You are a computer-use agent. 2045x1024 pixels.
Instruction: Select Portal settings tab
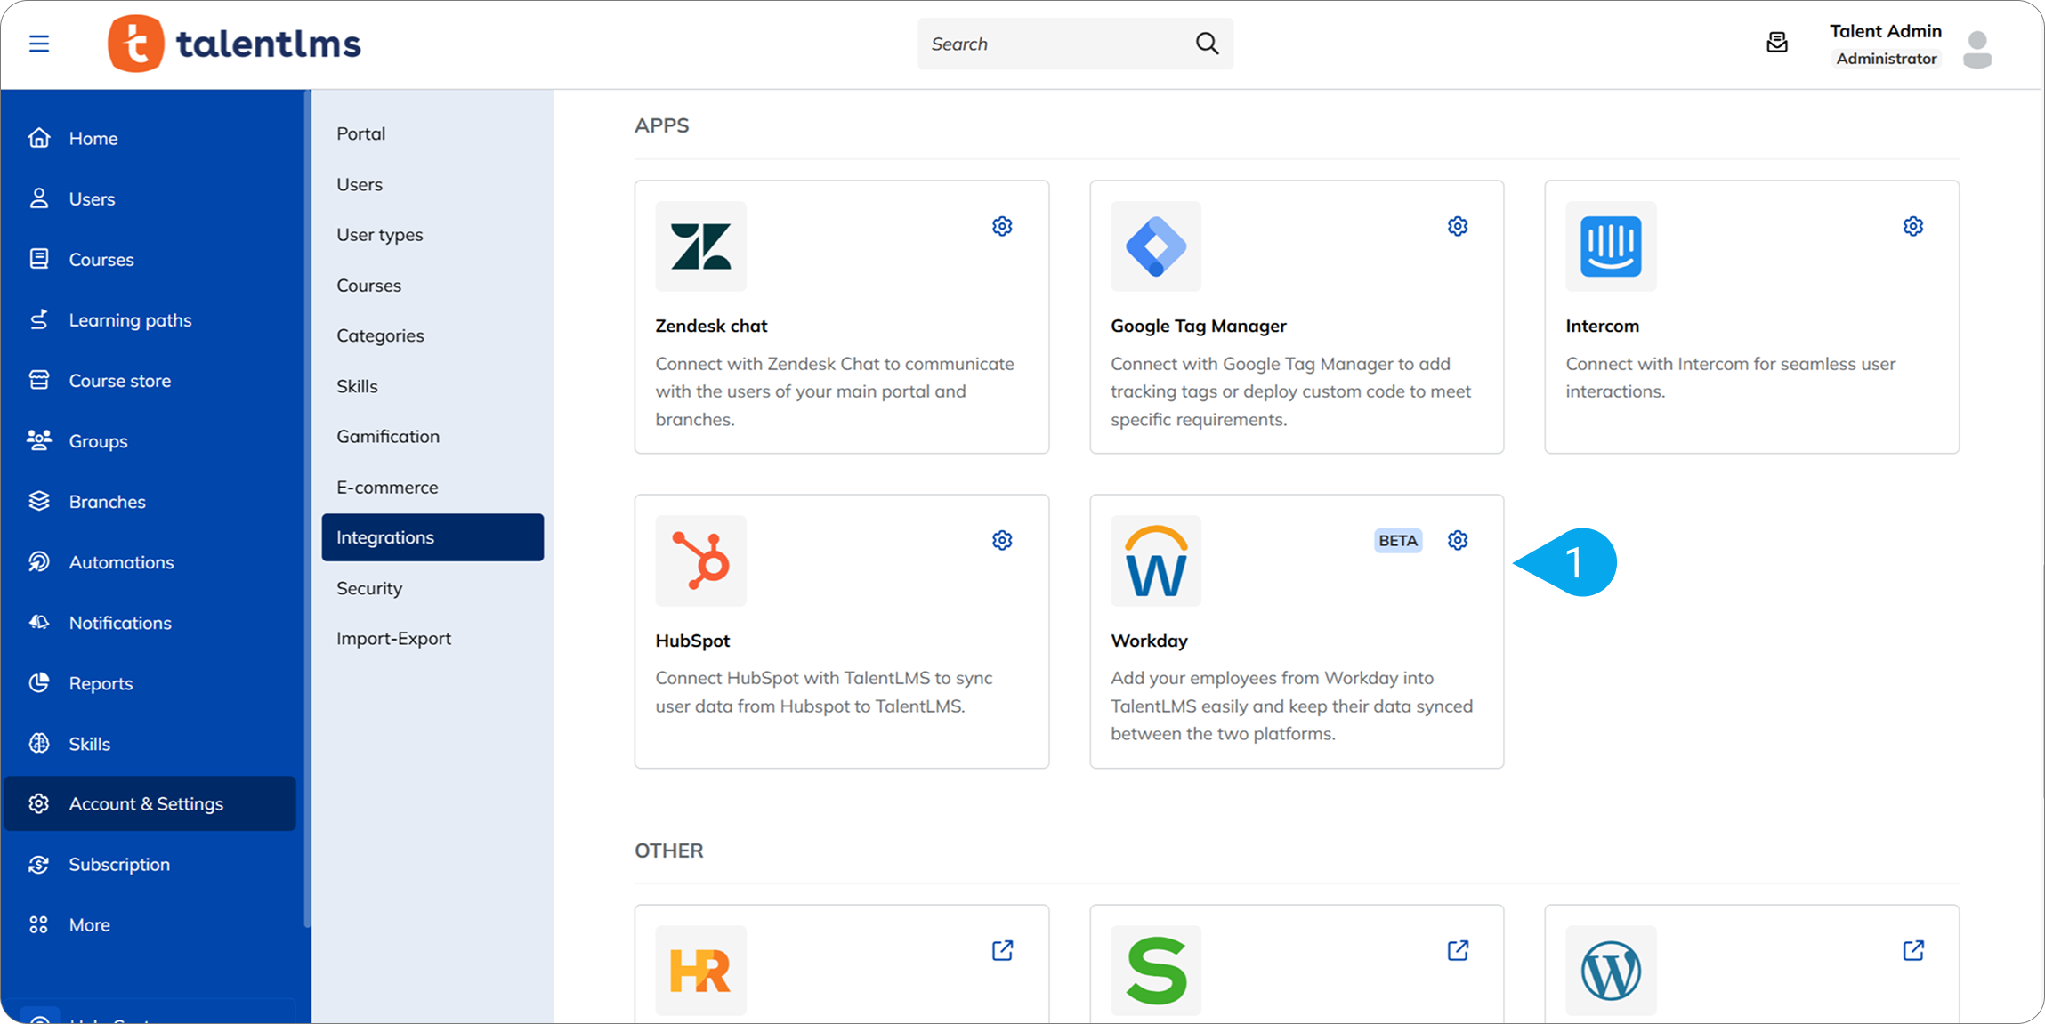coord(432,133)
